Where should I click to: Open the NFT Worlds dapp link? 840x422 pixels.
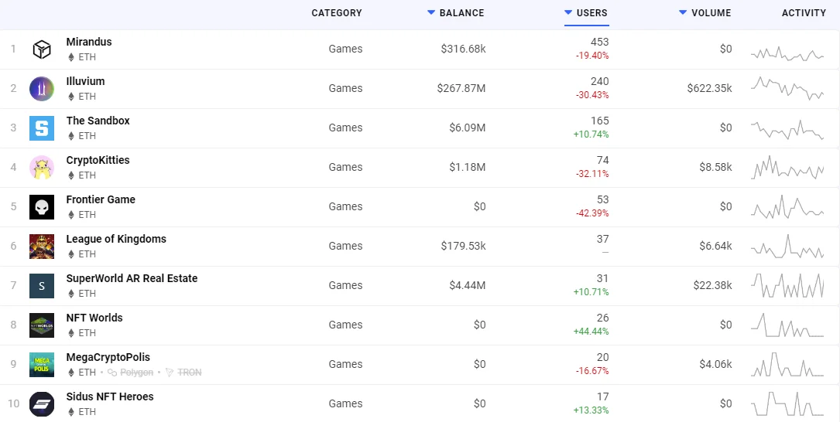[x=94, y=318]
